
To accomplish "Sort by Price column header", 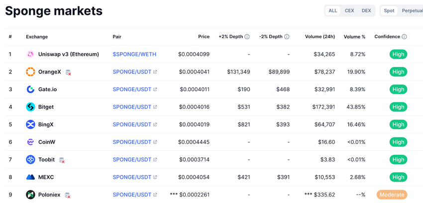I will click(204, 37).
